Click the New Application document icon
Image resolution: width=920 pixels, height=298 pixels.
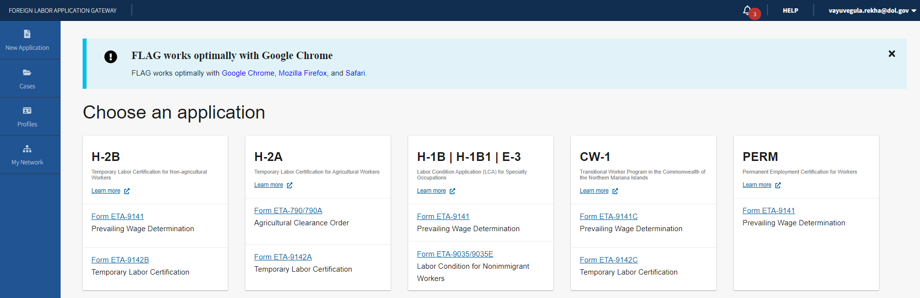pos(27,34)
